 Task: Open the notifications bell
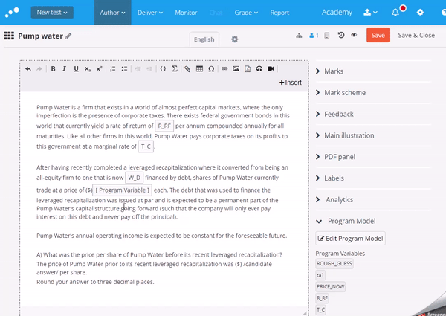pos(395,13)
